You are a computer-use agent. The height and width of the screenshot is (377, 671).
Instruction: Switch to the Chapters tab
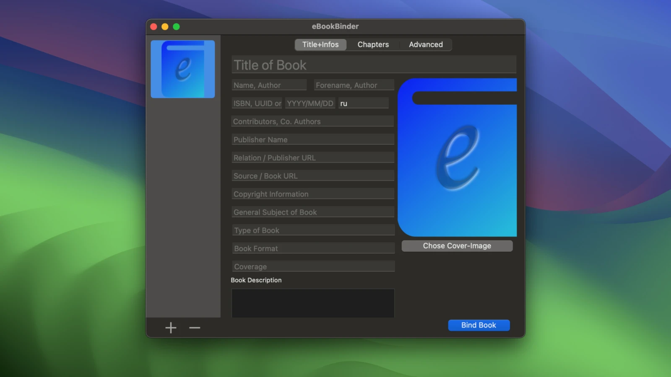[x=373, y=44]
